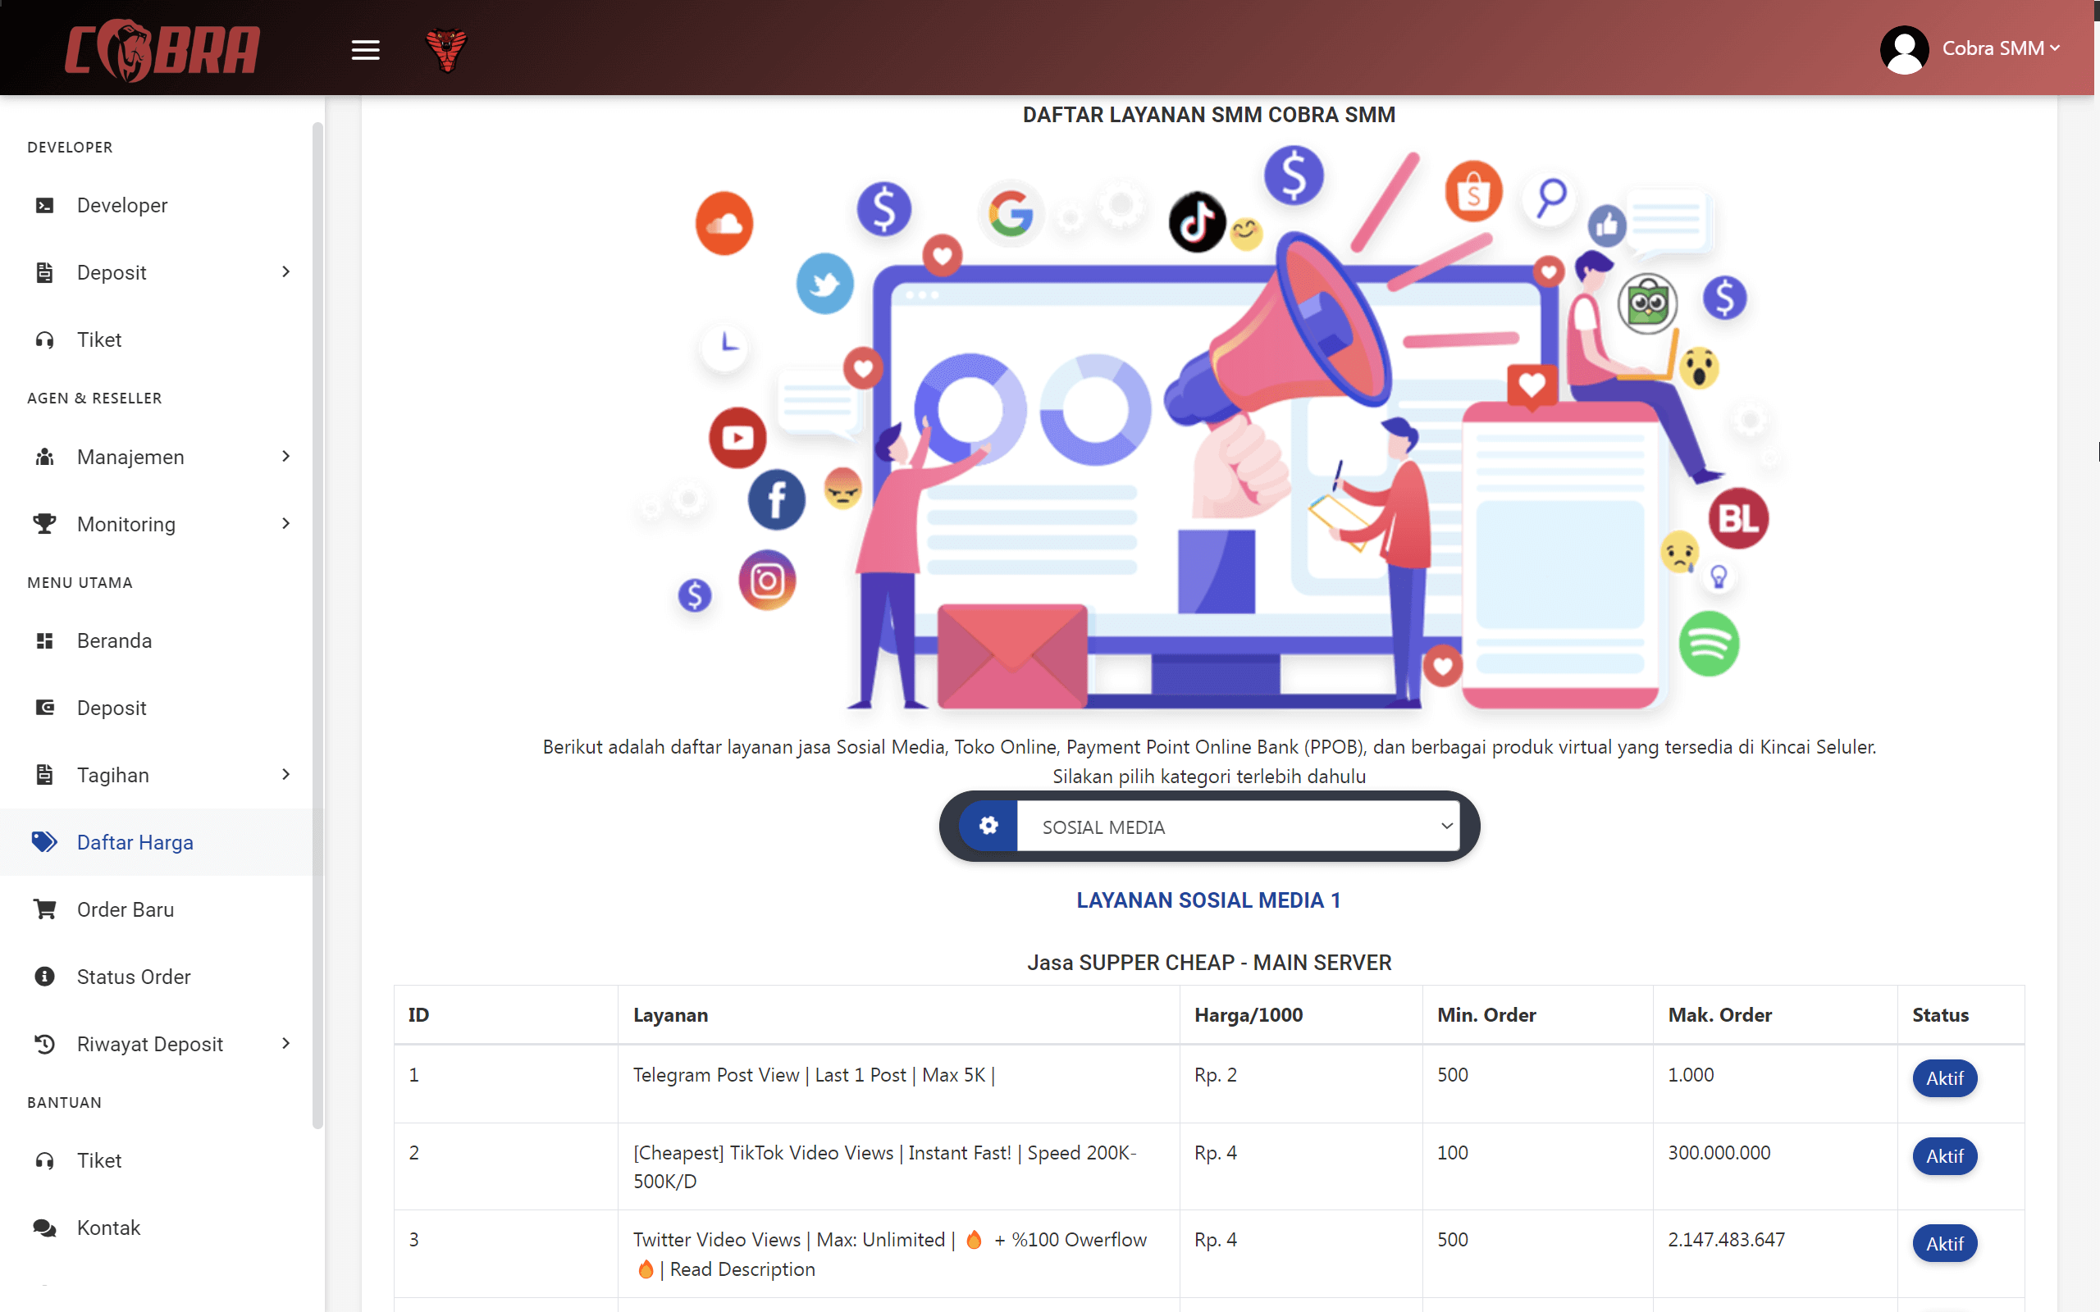Click the Tagihan invoice icon
This screenshot has width=2100, height=1312.
click(44, 775)
